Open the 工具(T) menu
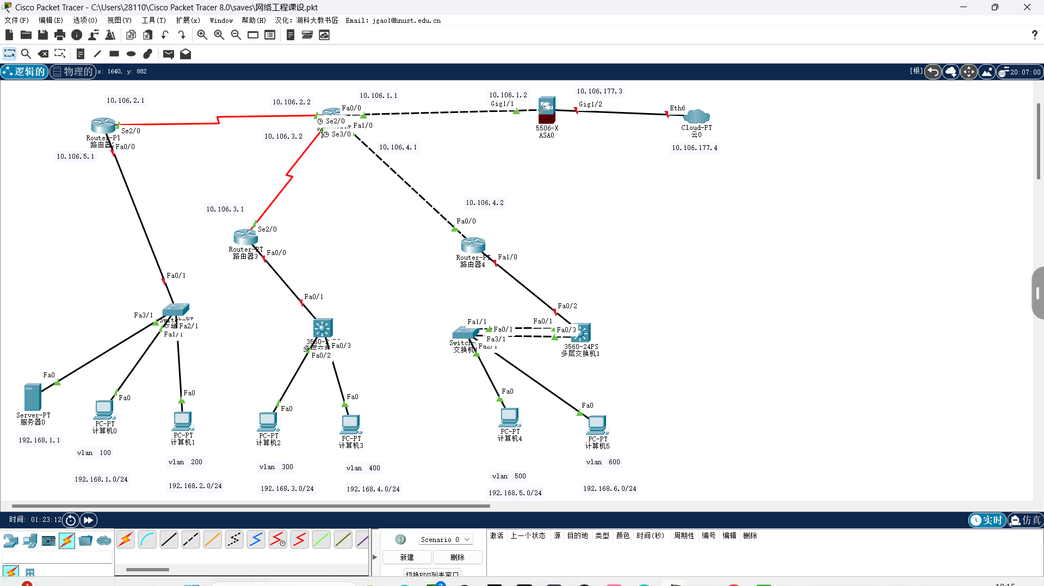This screenshot has height=586, width=1044. (154, 20)
